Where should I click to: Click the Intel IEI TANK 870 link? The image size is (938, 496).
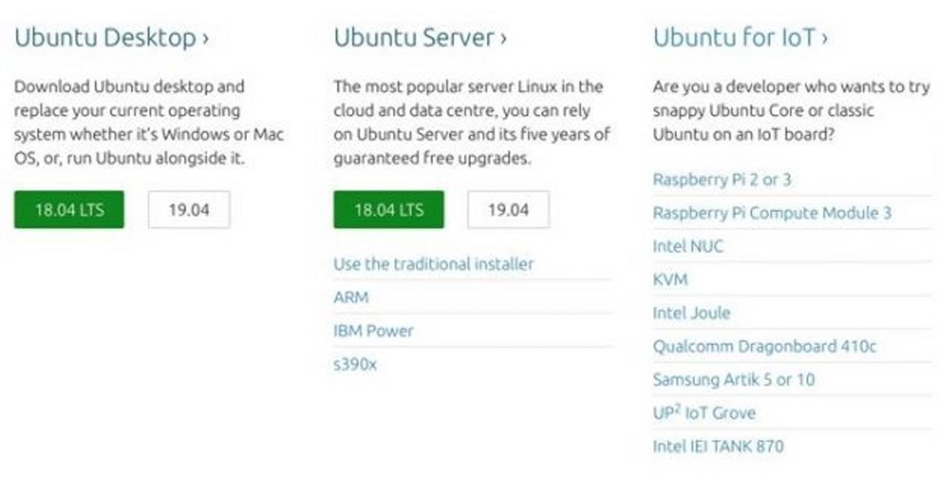pyautogui.click(x=718, y=446)
